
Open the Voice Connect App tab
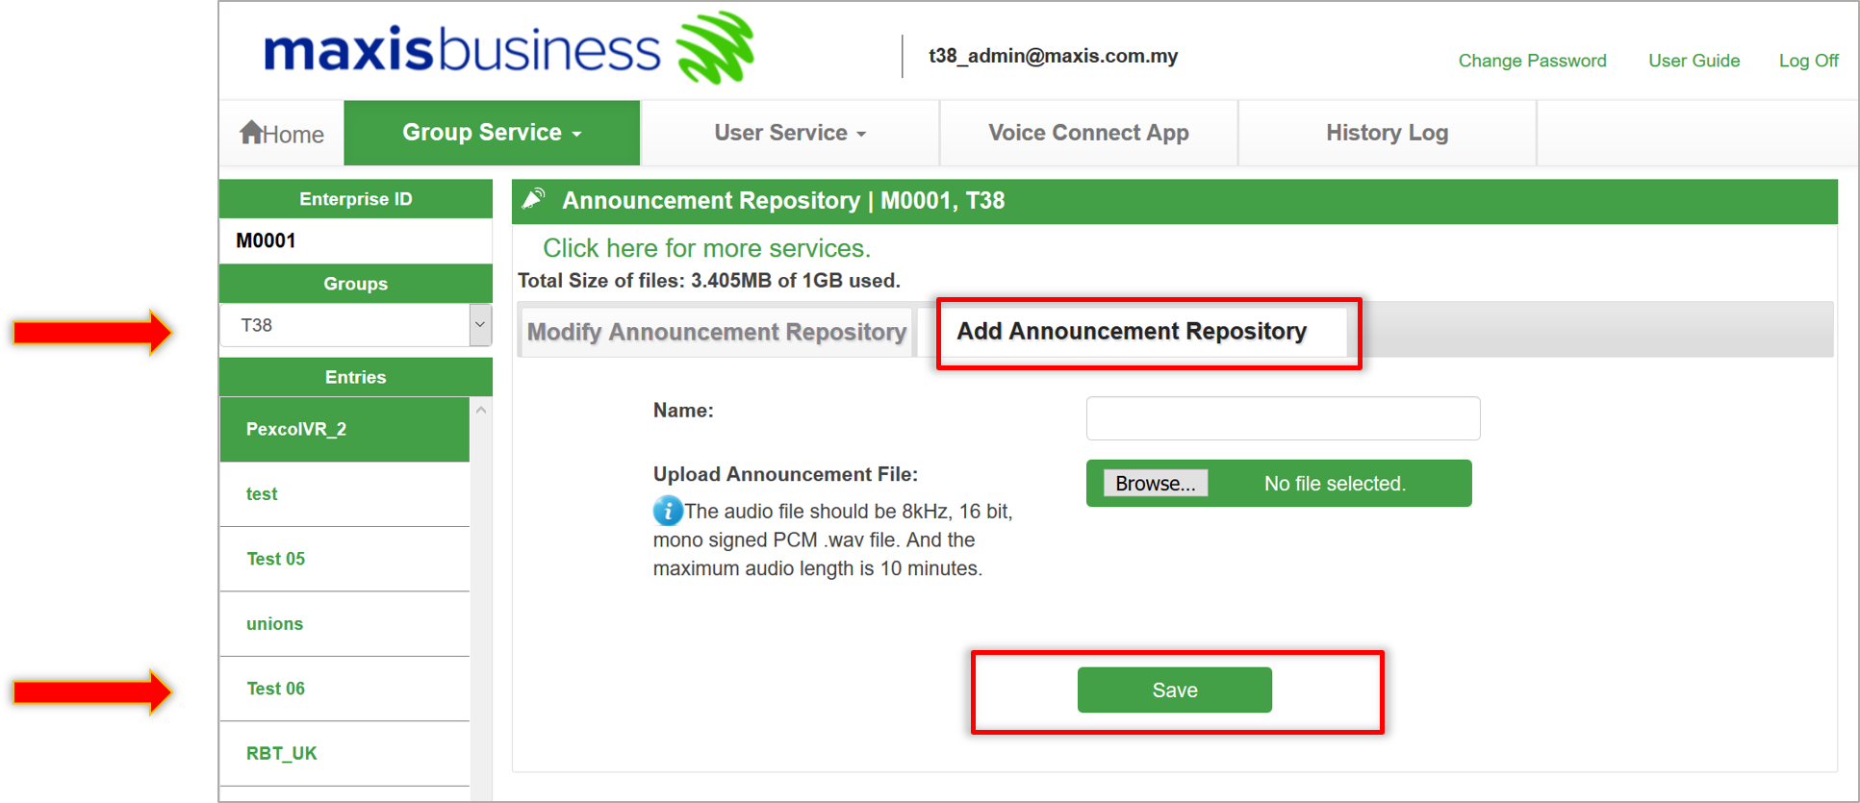[1088, 133]
